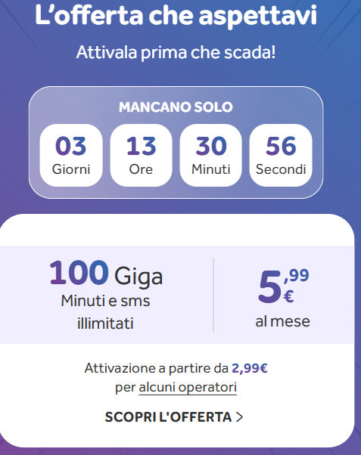Click the 5,99€ price
The image size is (361, 455).
(x=283, y=286)
